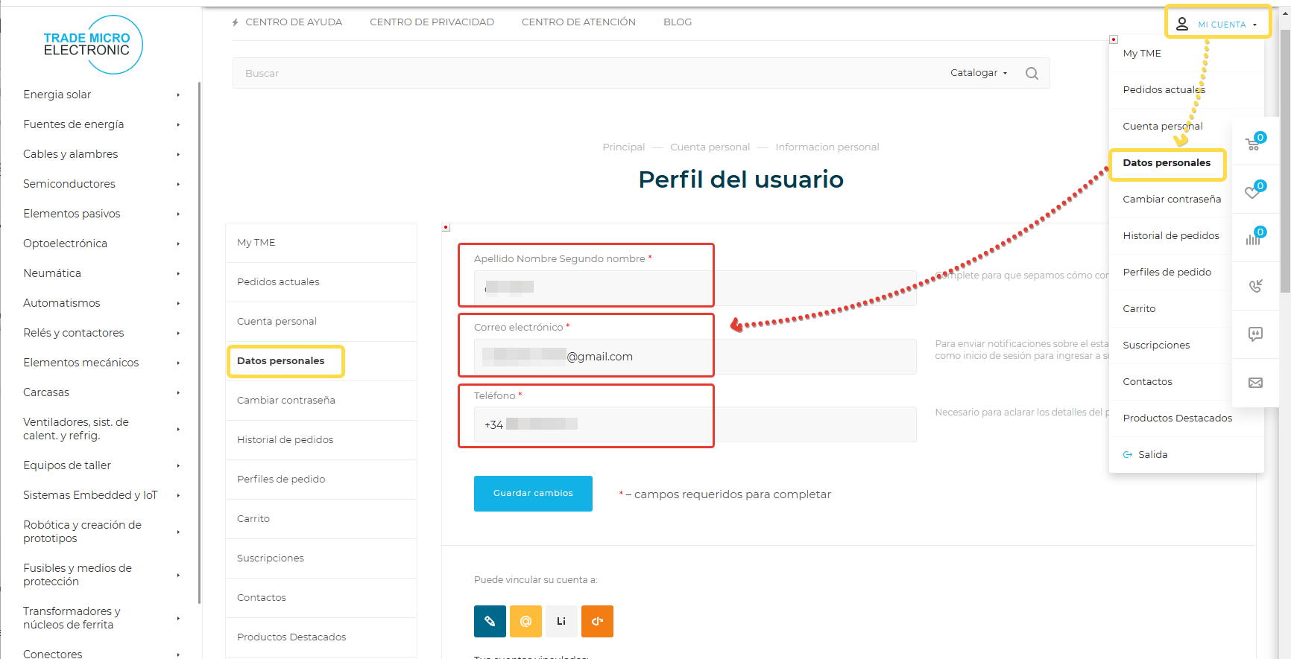
Task: Open the Centro de Ayuda link
Action: click(293, 22)
